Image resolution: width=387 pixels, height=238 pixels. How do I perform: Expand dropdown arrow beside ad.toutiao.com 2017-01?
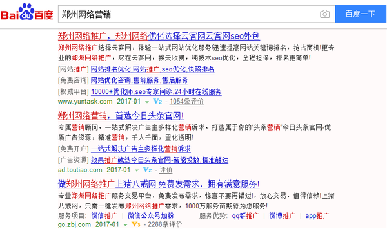click(x=137, y=170)
